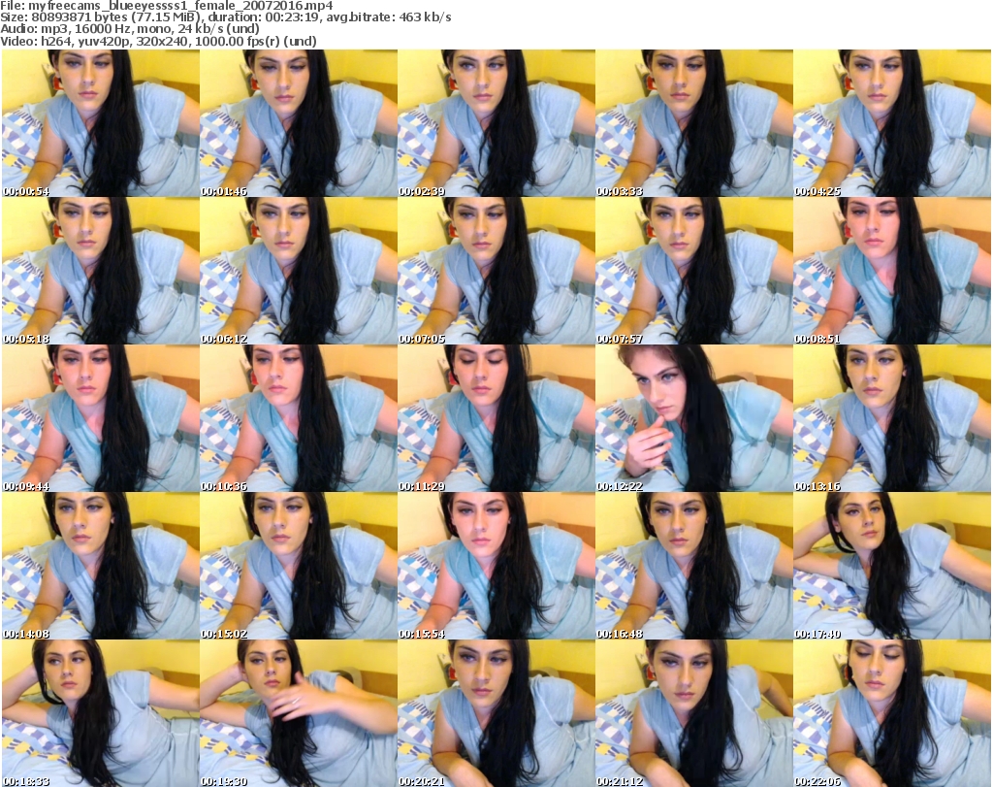Select the thumbnail stamped 00:14:08
The height and width of the screenshot is (787, 993).
[x=101, y=566]
